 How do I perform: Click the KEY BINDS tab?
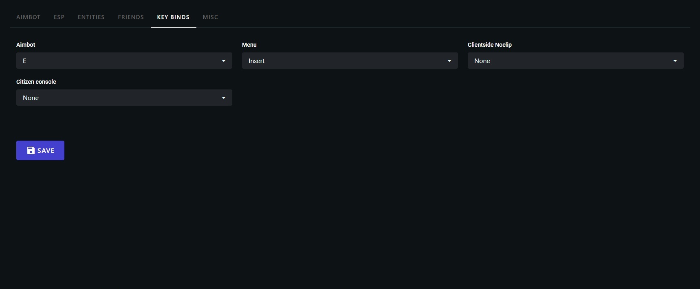tap(173, 17)
